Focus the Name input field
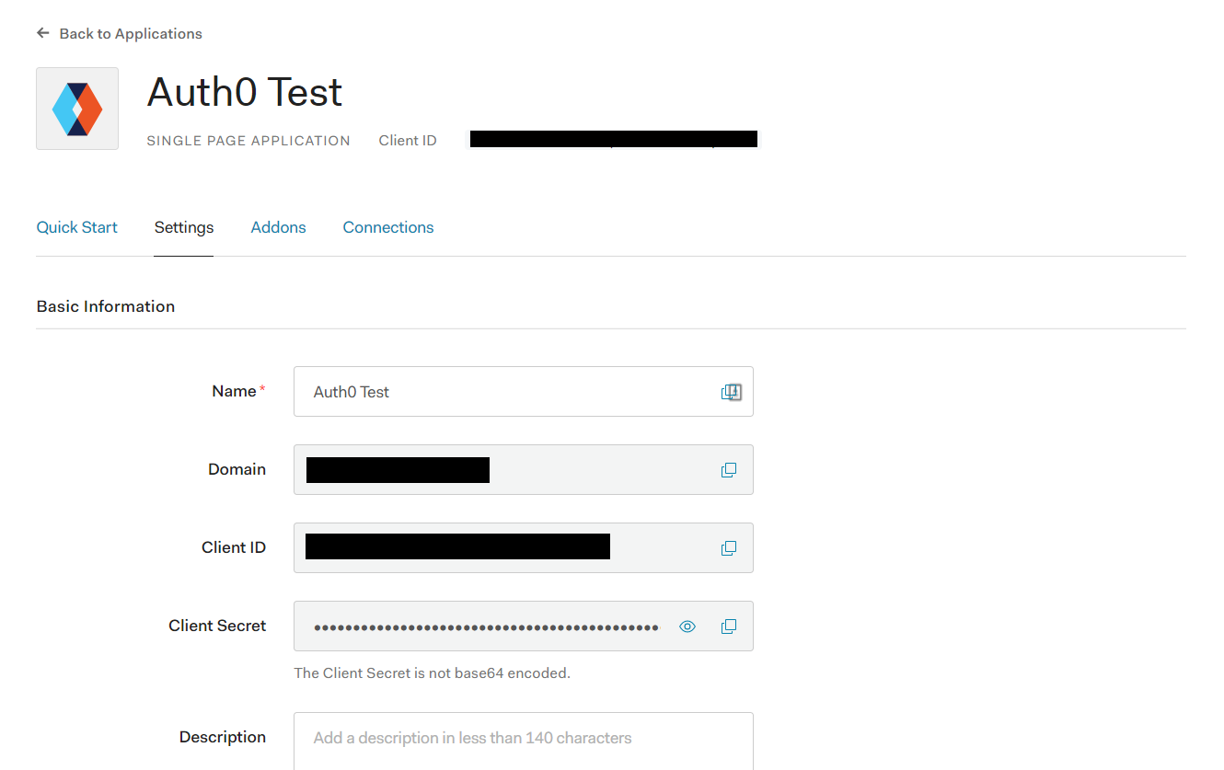Viewport: 1224px width, 770px height. pos(524,392)
